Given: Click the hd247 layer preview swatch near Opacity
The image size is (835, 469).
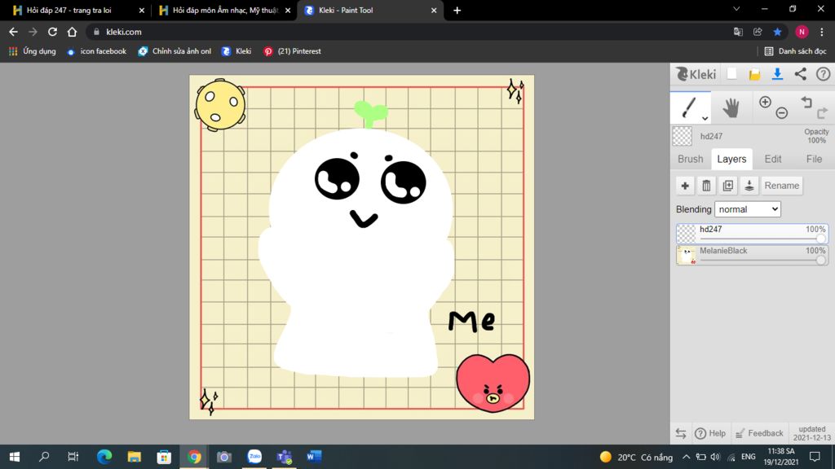Looking at the screenshot, I should (683, 136).
